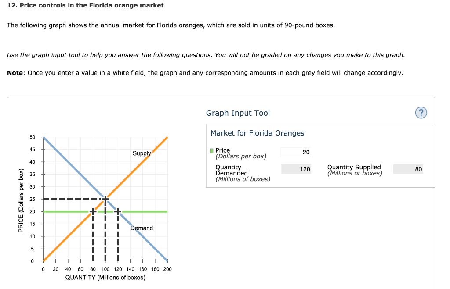This screenshot has width=450, height=289.
Task: Click the cross marker where supply meets price line
Action: pyautogui.click(x=93, y=211)
